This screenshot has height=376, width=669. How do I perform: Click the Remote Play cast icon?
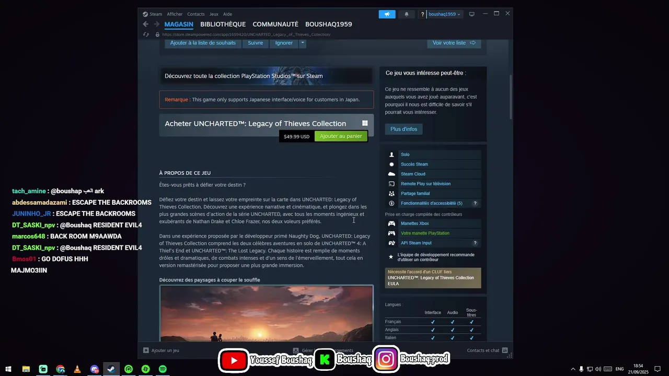click(391, 184)
